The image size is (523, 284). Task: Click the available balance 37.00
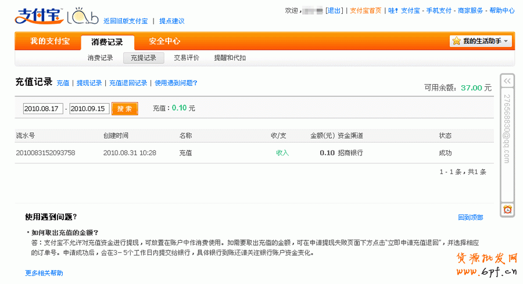coord(471,88)
